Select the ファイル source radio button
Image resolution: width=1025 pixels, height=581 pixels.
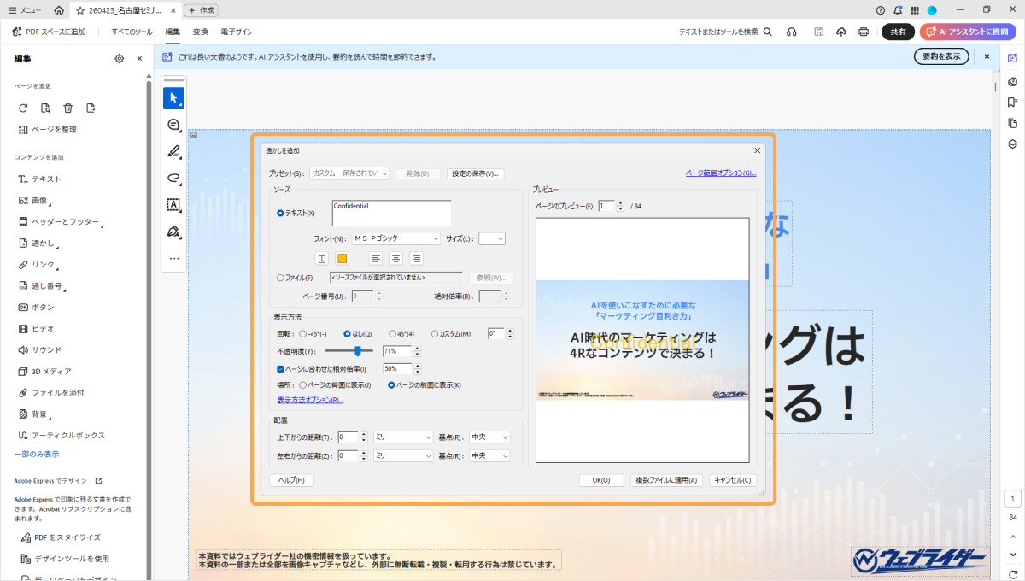point(281,278)
